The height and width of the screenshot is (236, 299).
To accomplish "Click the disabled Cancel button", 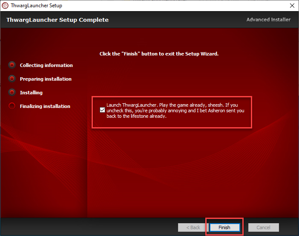I will pos(263,227).
